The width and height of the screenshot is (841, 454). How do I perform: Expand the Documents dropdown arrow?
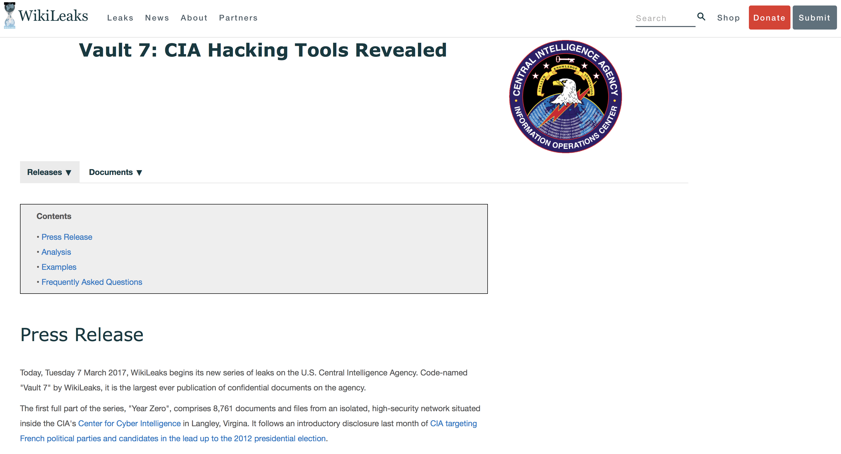click(139, 173)
